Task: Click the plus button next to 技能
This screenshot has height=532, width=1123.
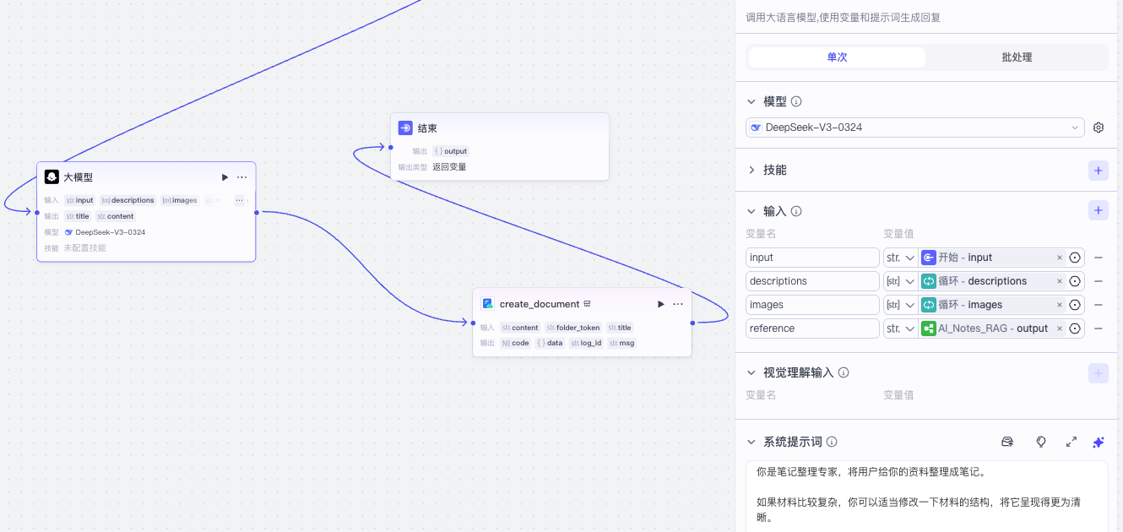Action: (1099, 170)
